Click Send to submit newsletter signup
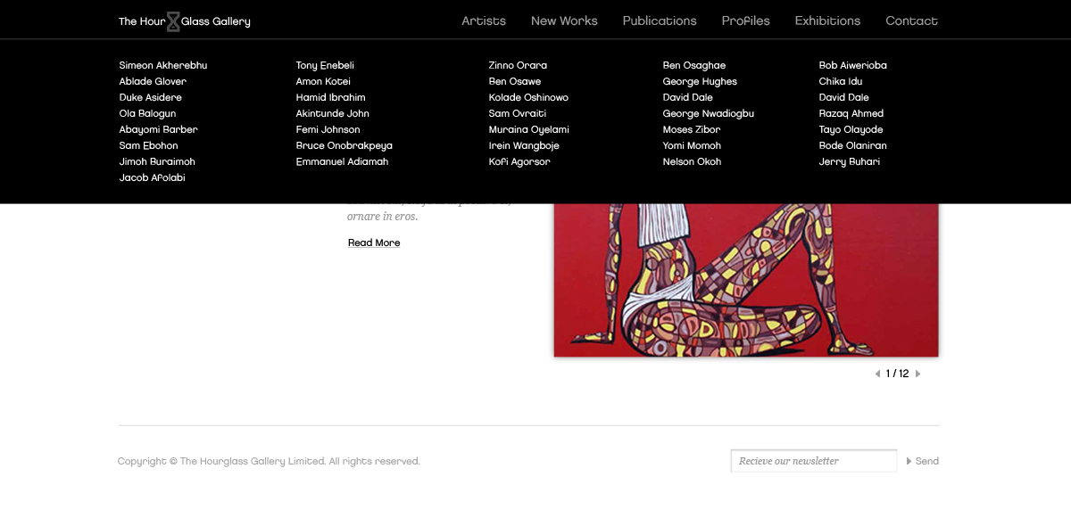The image size is (1071, 526). point(923,461)
